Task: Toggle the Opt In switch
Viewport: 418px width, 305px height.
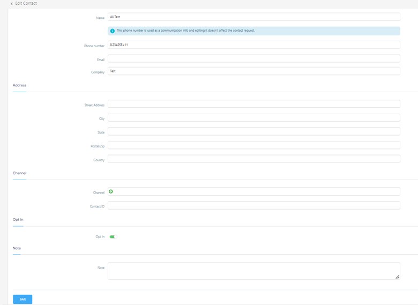Action: click(x=113, y=237)
